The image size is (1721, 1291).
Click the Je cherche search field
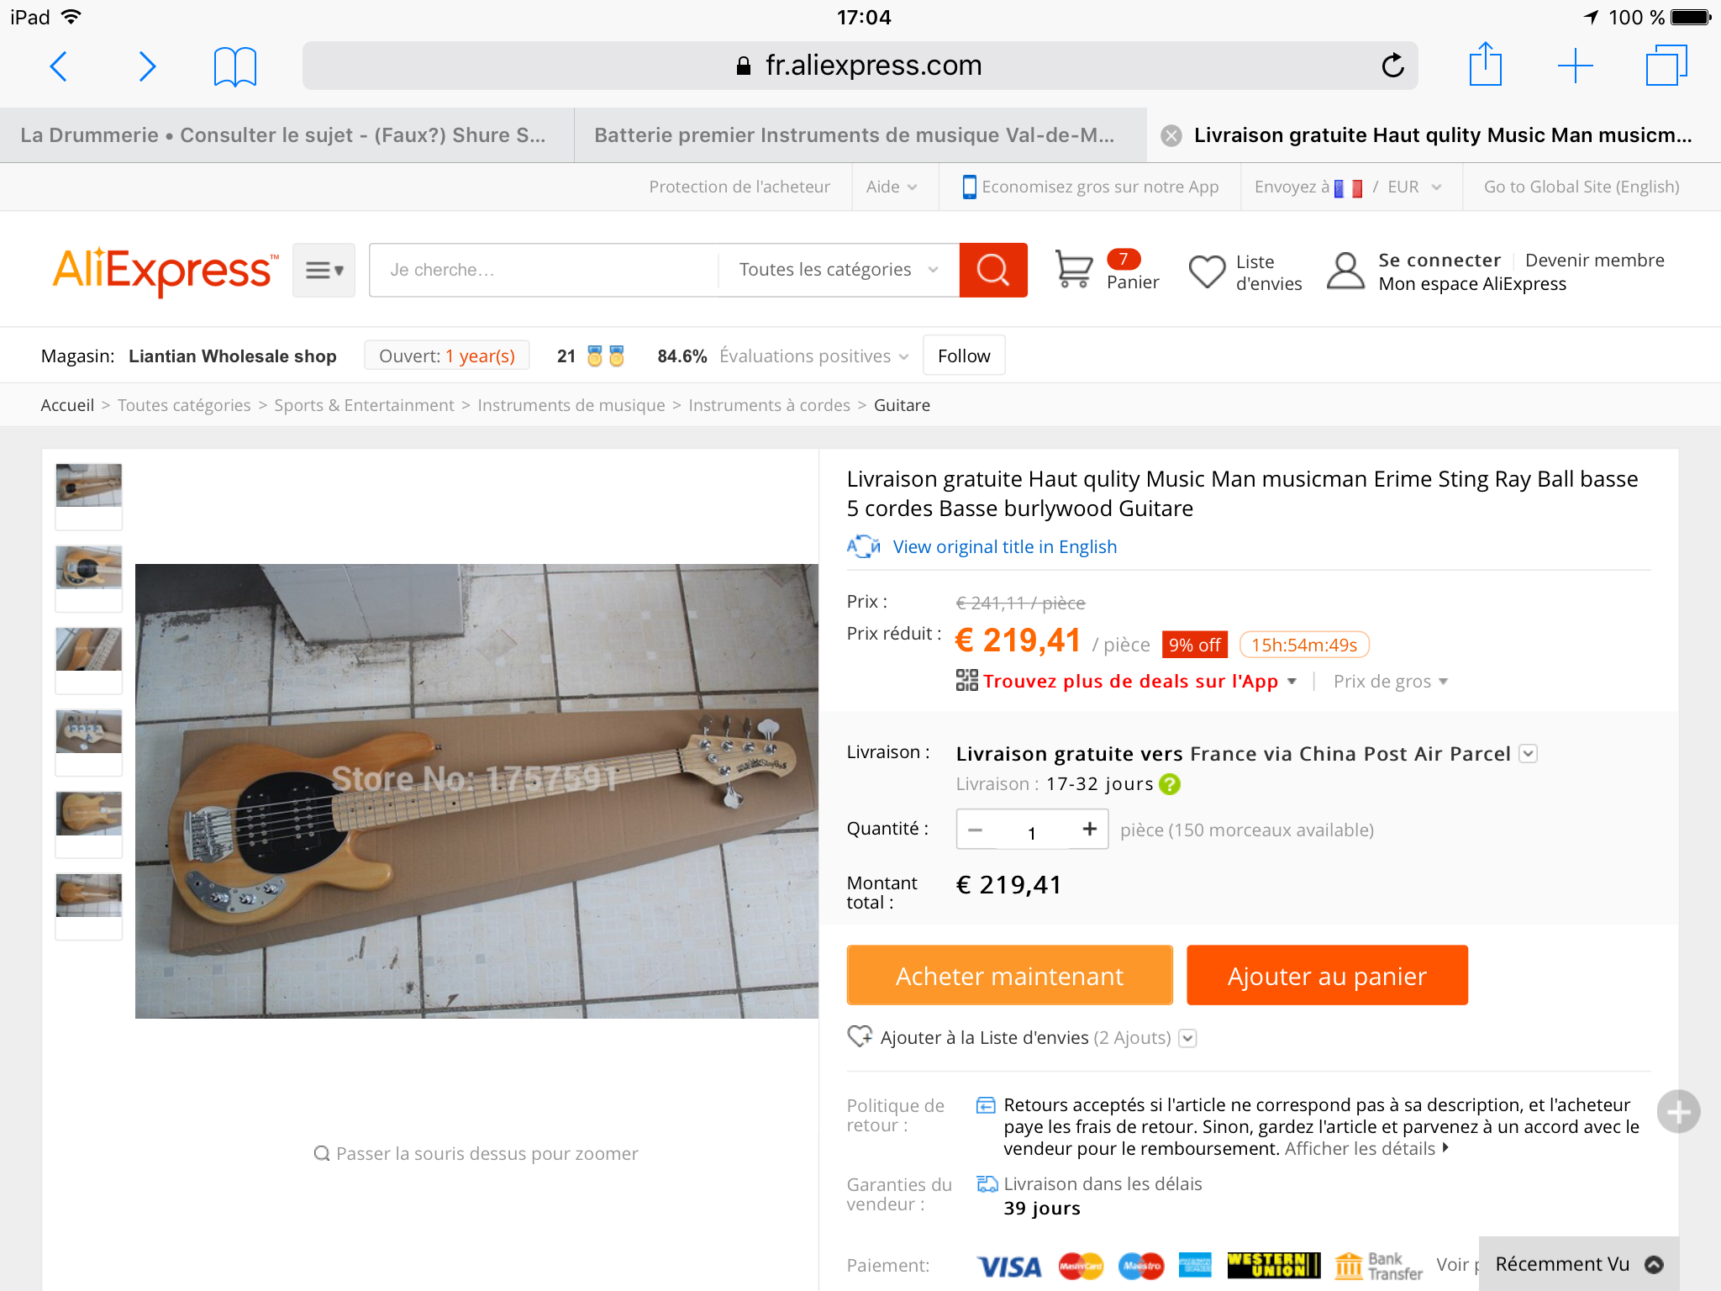(x=544, y=270)
